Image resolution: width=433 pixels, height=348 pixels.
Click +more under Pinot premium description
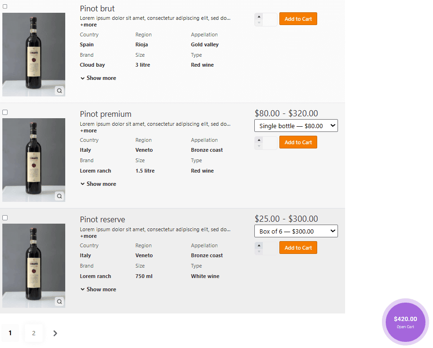coord(88,130)
